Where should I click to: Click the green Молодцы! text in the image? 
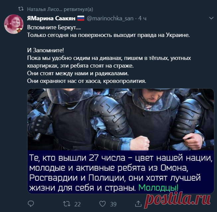tap(158, 188)
